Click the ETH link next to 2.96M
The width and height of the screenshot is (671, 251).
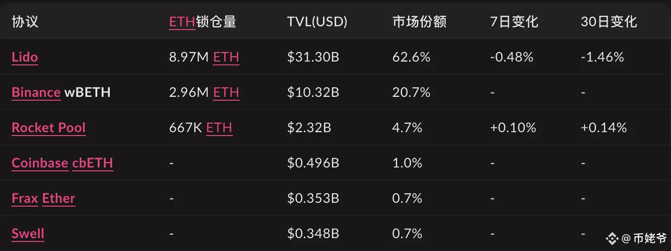click(x=226, y=92)
